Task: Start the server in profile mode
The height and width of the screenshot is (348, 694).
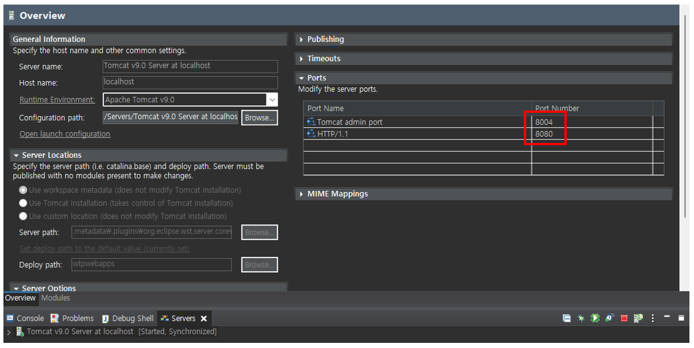Action: coord(610,318)
